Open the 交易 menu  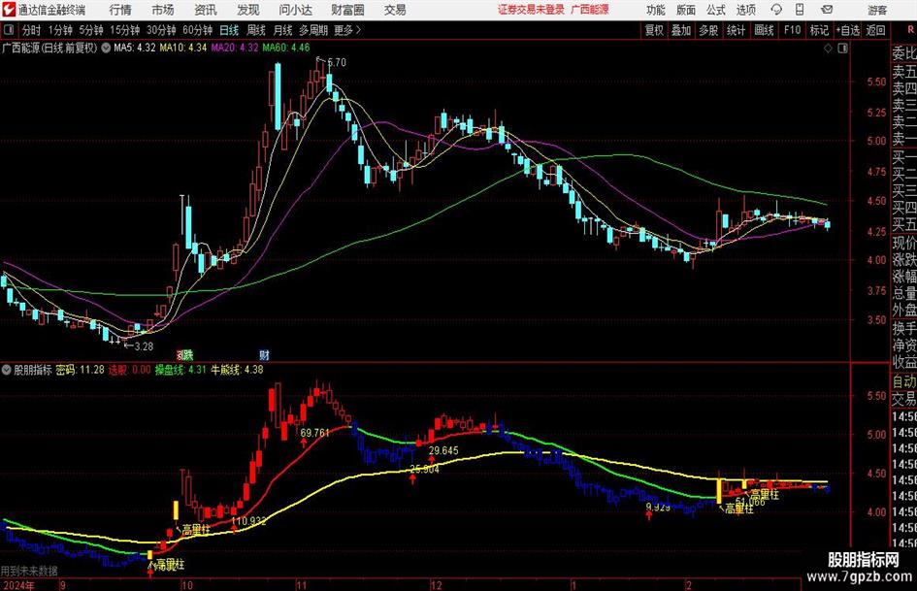[x=395, y=10]
